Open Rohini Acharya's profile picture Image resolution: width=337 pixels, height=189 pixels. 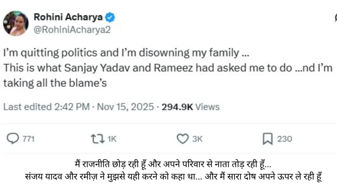pos(16,23)
